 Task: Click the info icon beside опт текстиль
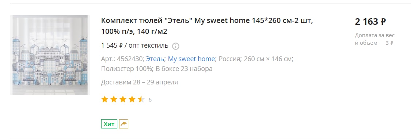tap(176, 46)
